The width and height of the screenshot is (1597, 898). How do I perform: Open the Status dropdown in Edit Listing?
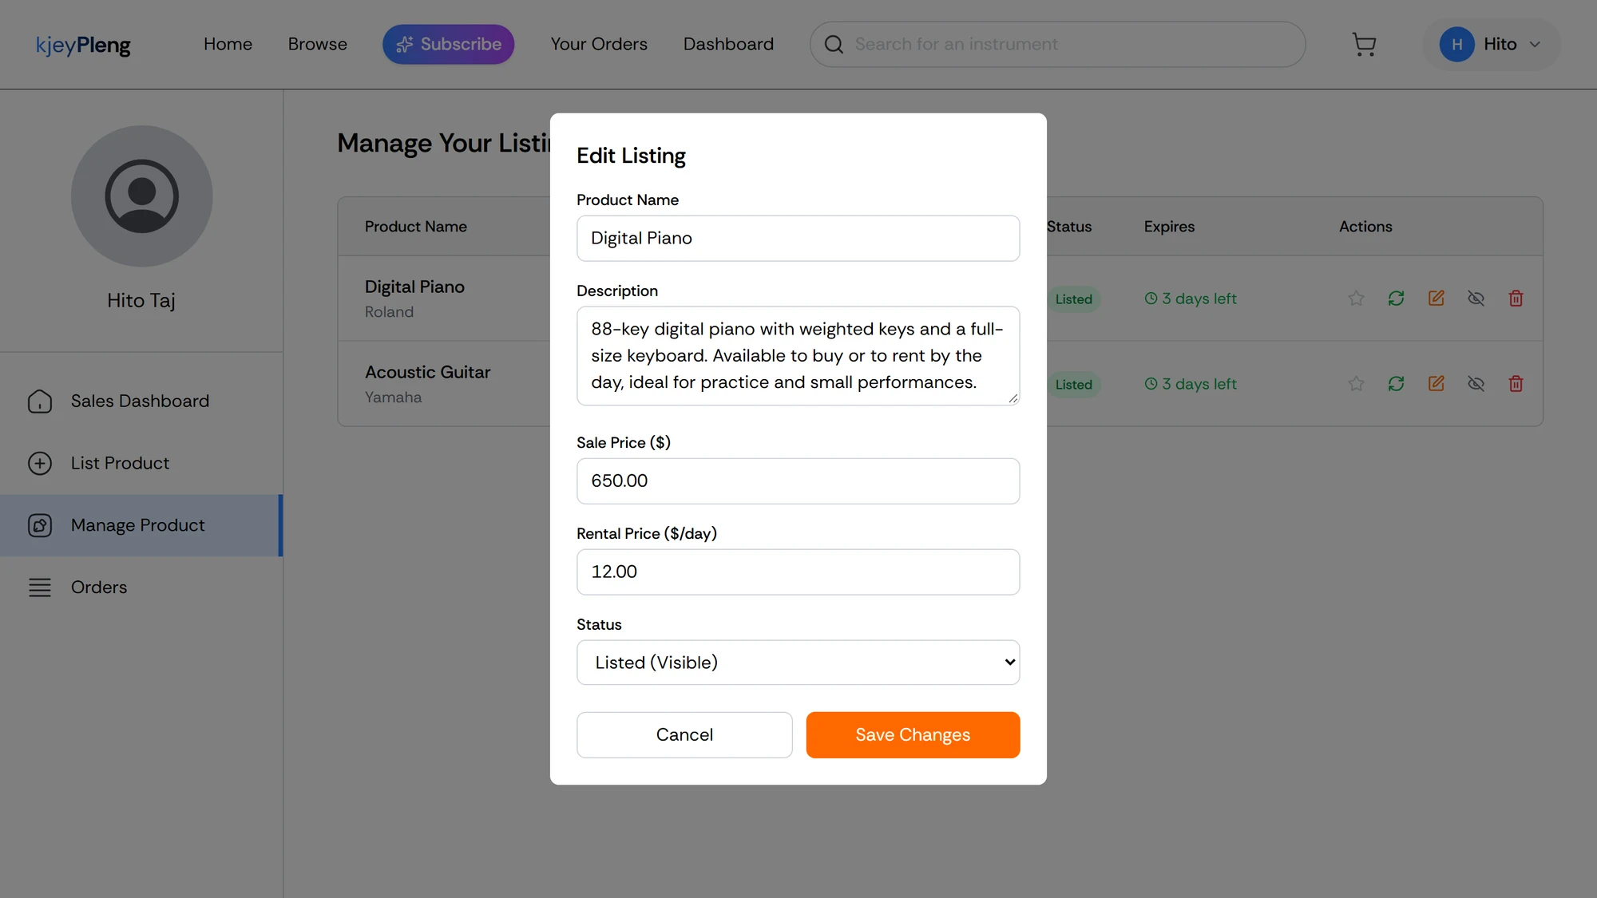pos(798,663)
